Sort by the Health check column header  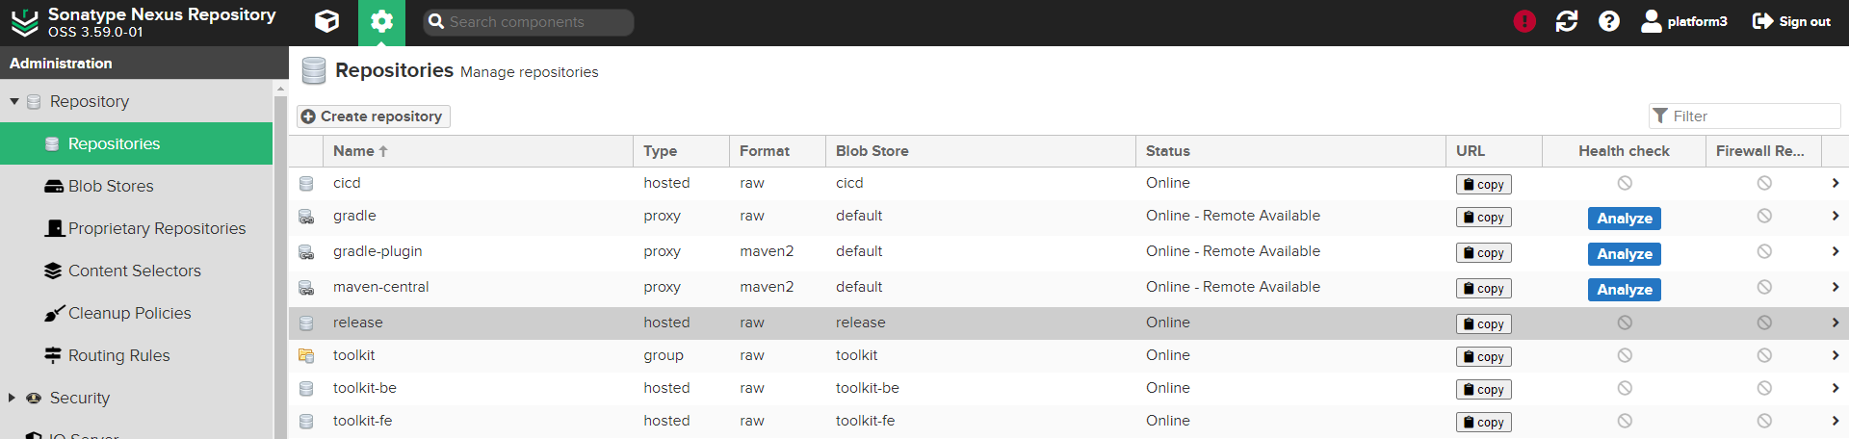pyautogui.click(x=1624, y=151)
